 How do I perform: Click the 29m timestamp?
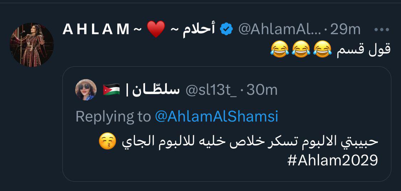[345, 29]
